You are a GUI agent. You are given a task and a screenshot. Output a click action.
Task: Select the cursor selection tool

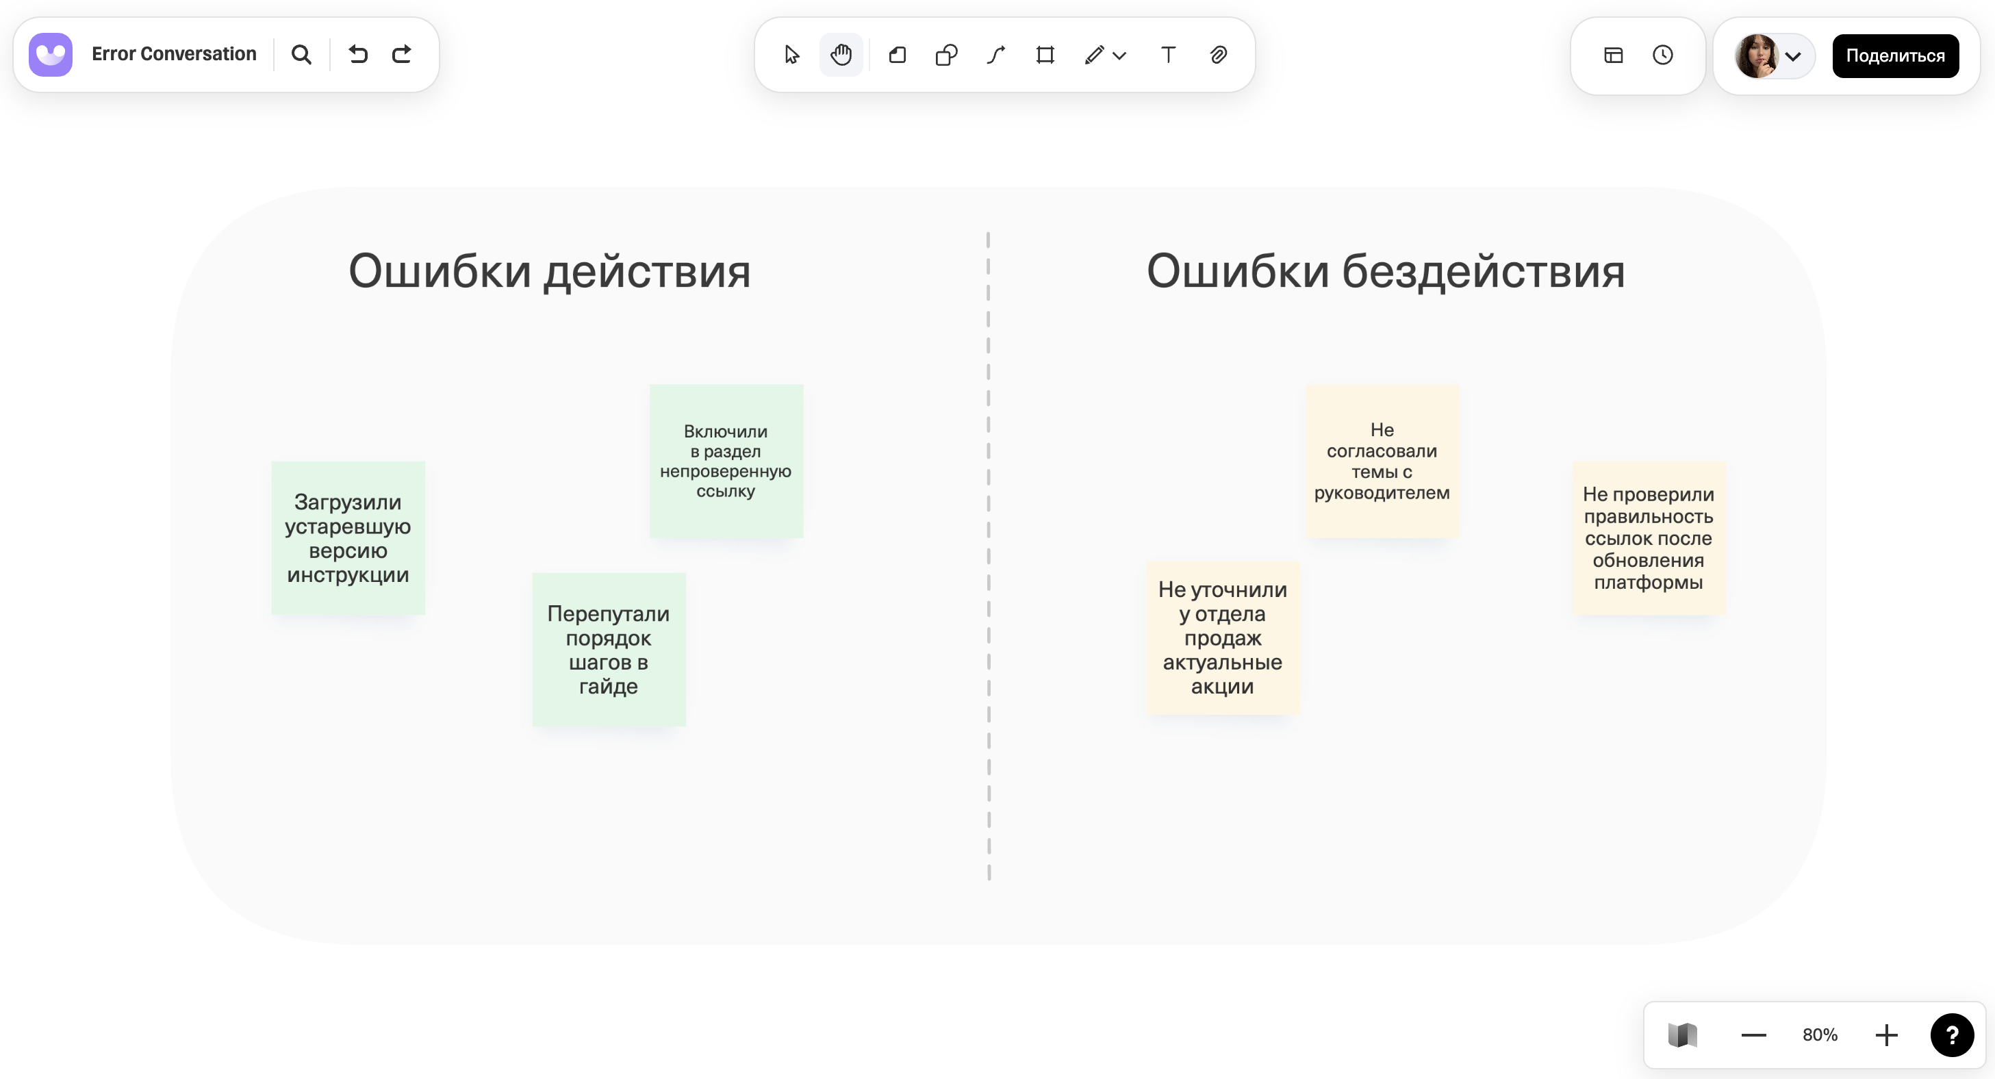pyautogui.click(x=791, y=55)
